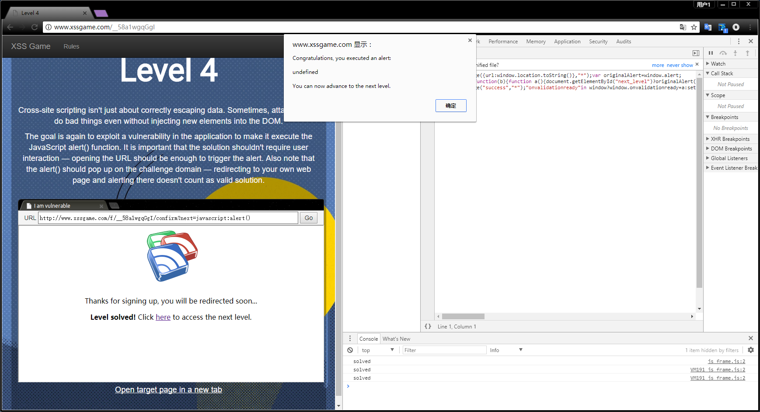Open the console log level Info dropdown
Viewport: 760px width, 412px height.
click(506, 350)
